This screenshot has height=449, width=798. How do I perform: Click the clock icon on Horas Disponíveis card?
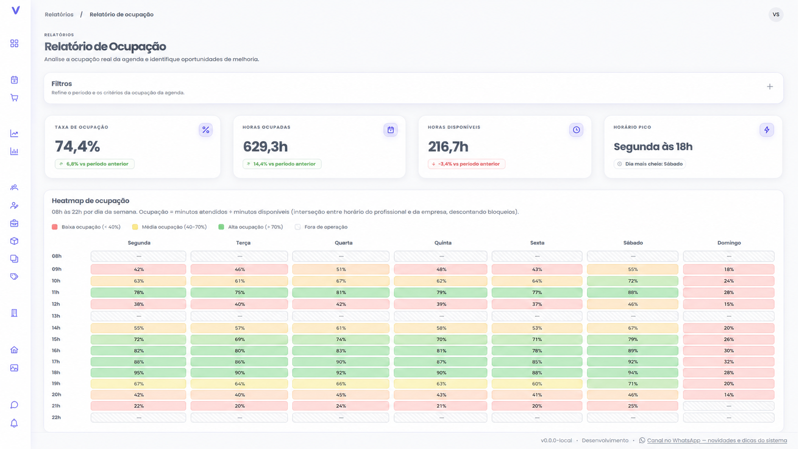point(576,130)
